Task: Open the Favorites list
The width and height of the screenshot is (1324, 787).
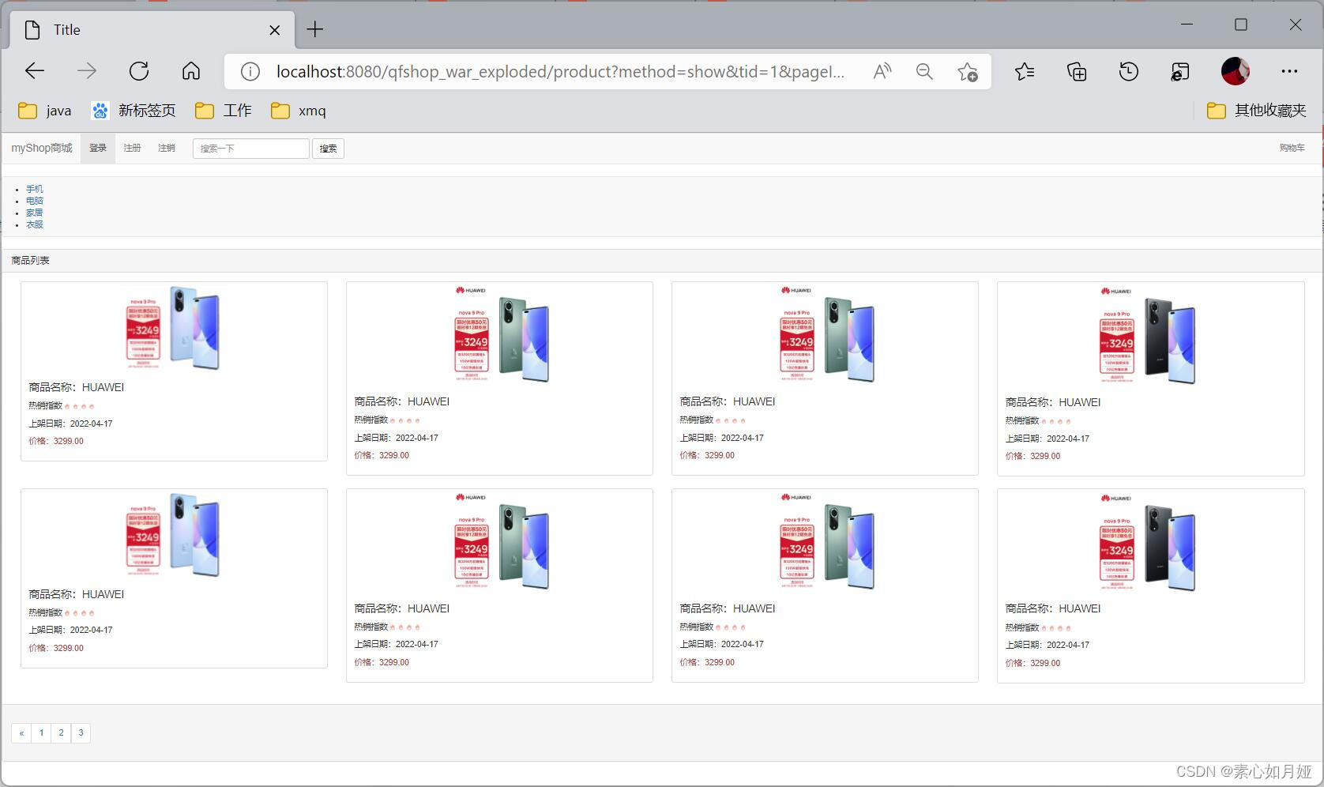Action: (1025, 71)
